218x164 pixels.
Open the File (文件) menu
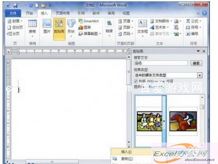pyautogui.click(x=13, y=13)
